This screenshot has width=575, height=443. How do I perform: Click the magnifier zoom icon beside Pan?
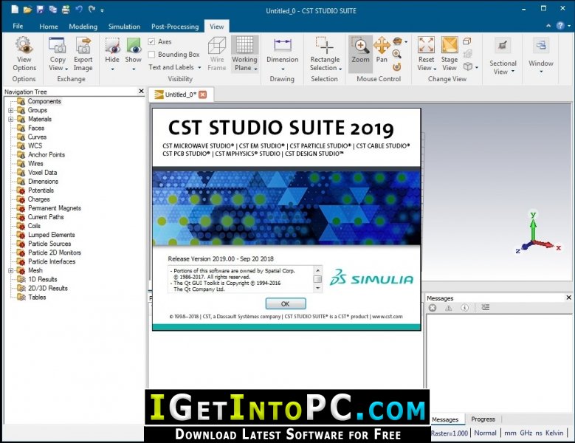pos(396,54)
